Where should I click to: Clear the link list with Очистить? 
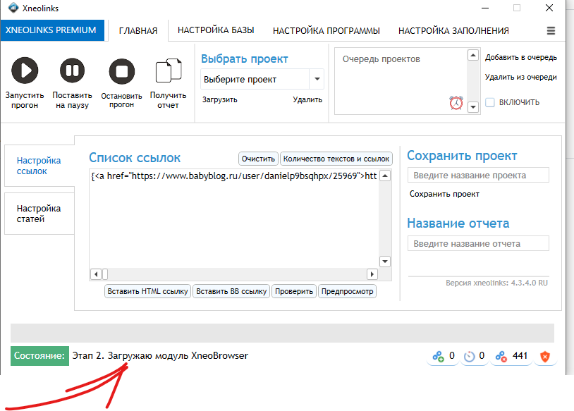point(258,159)
